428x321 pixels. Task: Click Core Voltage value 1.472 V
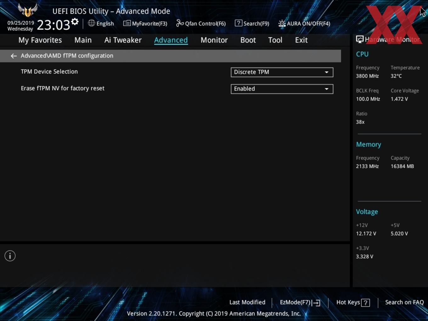(x=399, y=99)
